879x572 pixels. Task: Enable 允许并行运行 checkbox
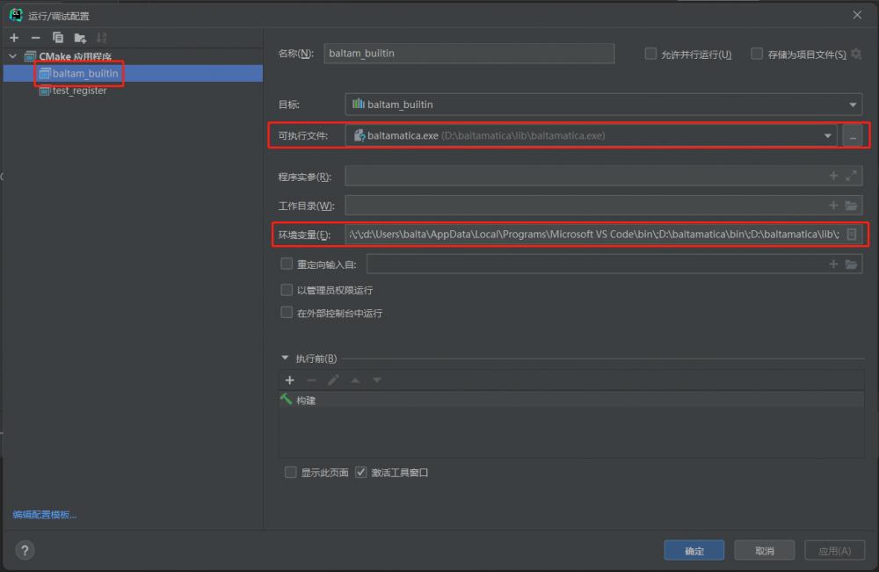coord(650,54)
